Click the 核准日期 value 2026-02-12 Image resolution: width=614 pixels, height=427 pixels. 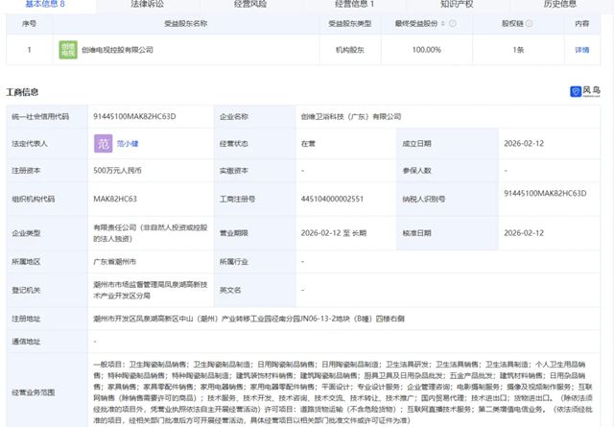(524, 233)
